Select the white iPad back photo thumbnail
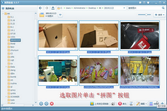The width and height of the screenshot is (167, 111). [x=58, y=35]
